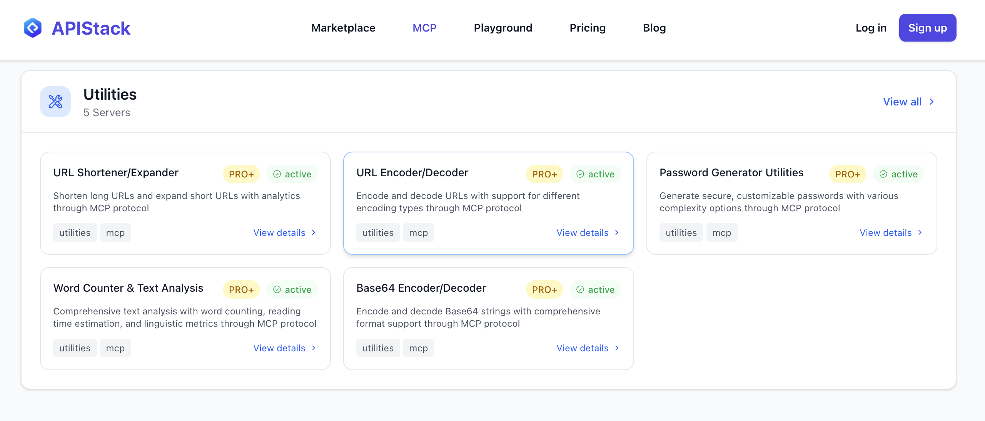Click the crossed-tools Utilities category icon
This screenshot has height=421, width=985.
click(x=55, y=102)
